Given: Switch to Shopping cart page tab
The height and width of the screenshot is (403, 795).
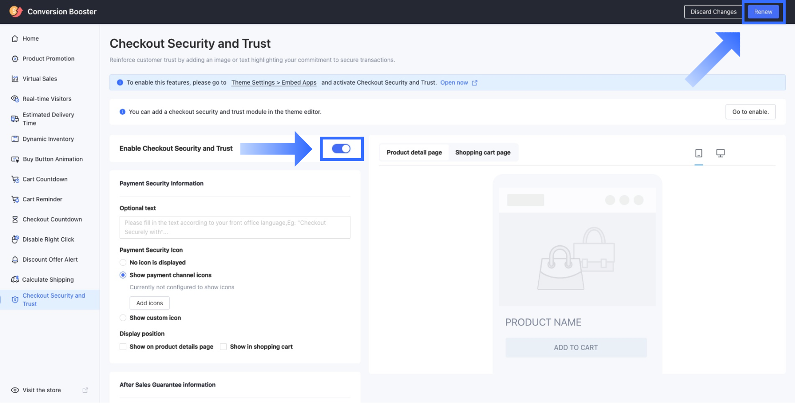Looking at the screenshot, I should pos(483,153).
